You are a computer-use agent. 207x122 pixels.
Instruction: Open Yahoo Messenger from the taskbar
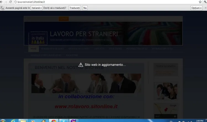[x=73, y=120]
